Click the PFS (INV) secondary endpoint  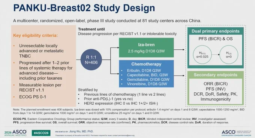click(216, 89)
